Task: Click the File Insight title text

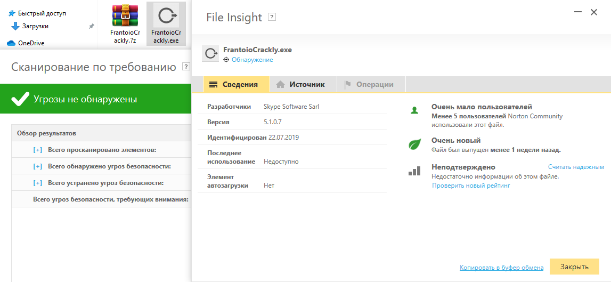Action: tap(234, 17)
